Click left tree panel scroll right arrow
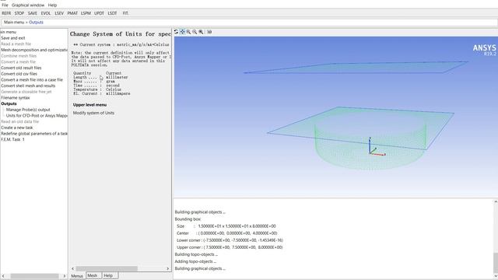498x280 pixels. 65,276
